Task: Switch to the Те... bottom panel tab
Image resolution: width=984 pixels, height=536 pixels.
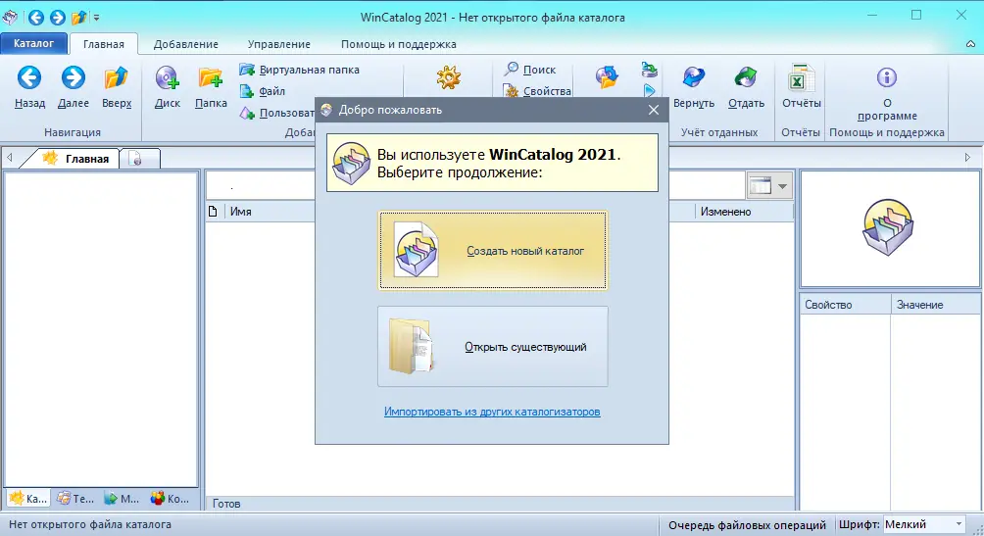Action: point(75,499)
